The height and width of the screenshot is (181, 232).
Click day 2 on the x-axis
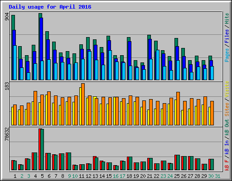22,176
